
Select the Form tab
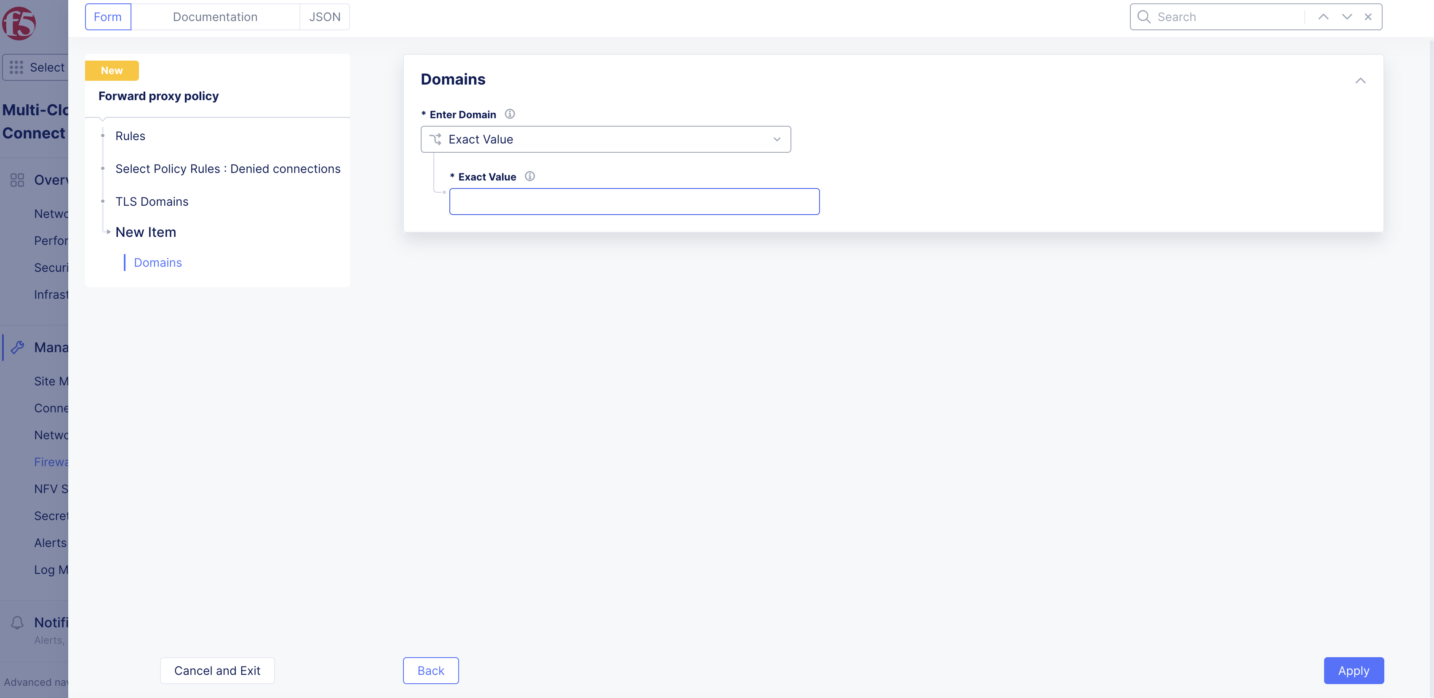coord(107,17)
